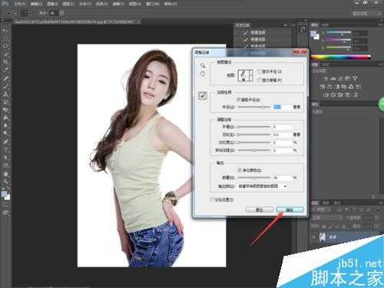Select the Spot Healing Brush tool
The width and height of the screenshot is (384, 288).
[x=5, y=78]
